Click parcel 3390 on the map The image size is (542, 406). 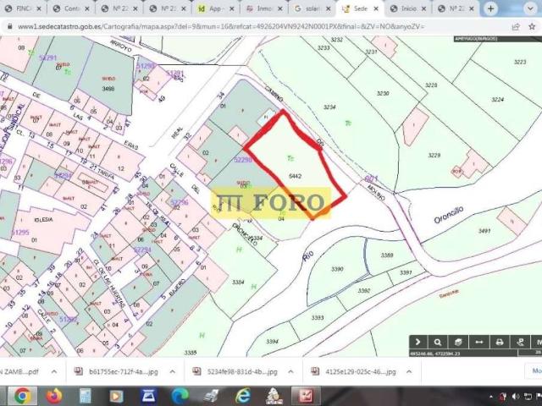337,269
